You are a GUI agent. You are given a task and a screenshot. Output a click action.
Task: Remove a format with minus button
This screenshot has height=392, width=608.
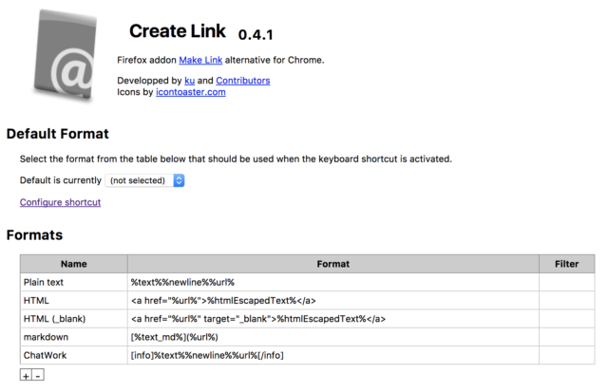[38, 375]
